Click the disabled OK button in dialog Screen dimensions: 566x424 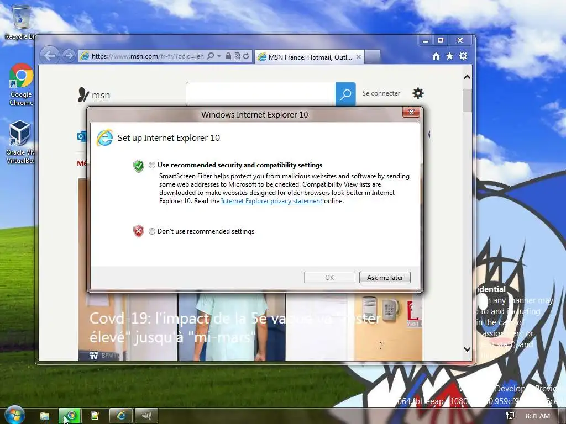pos(329,277)
